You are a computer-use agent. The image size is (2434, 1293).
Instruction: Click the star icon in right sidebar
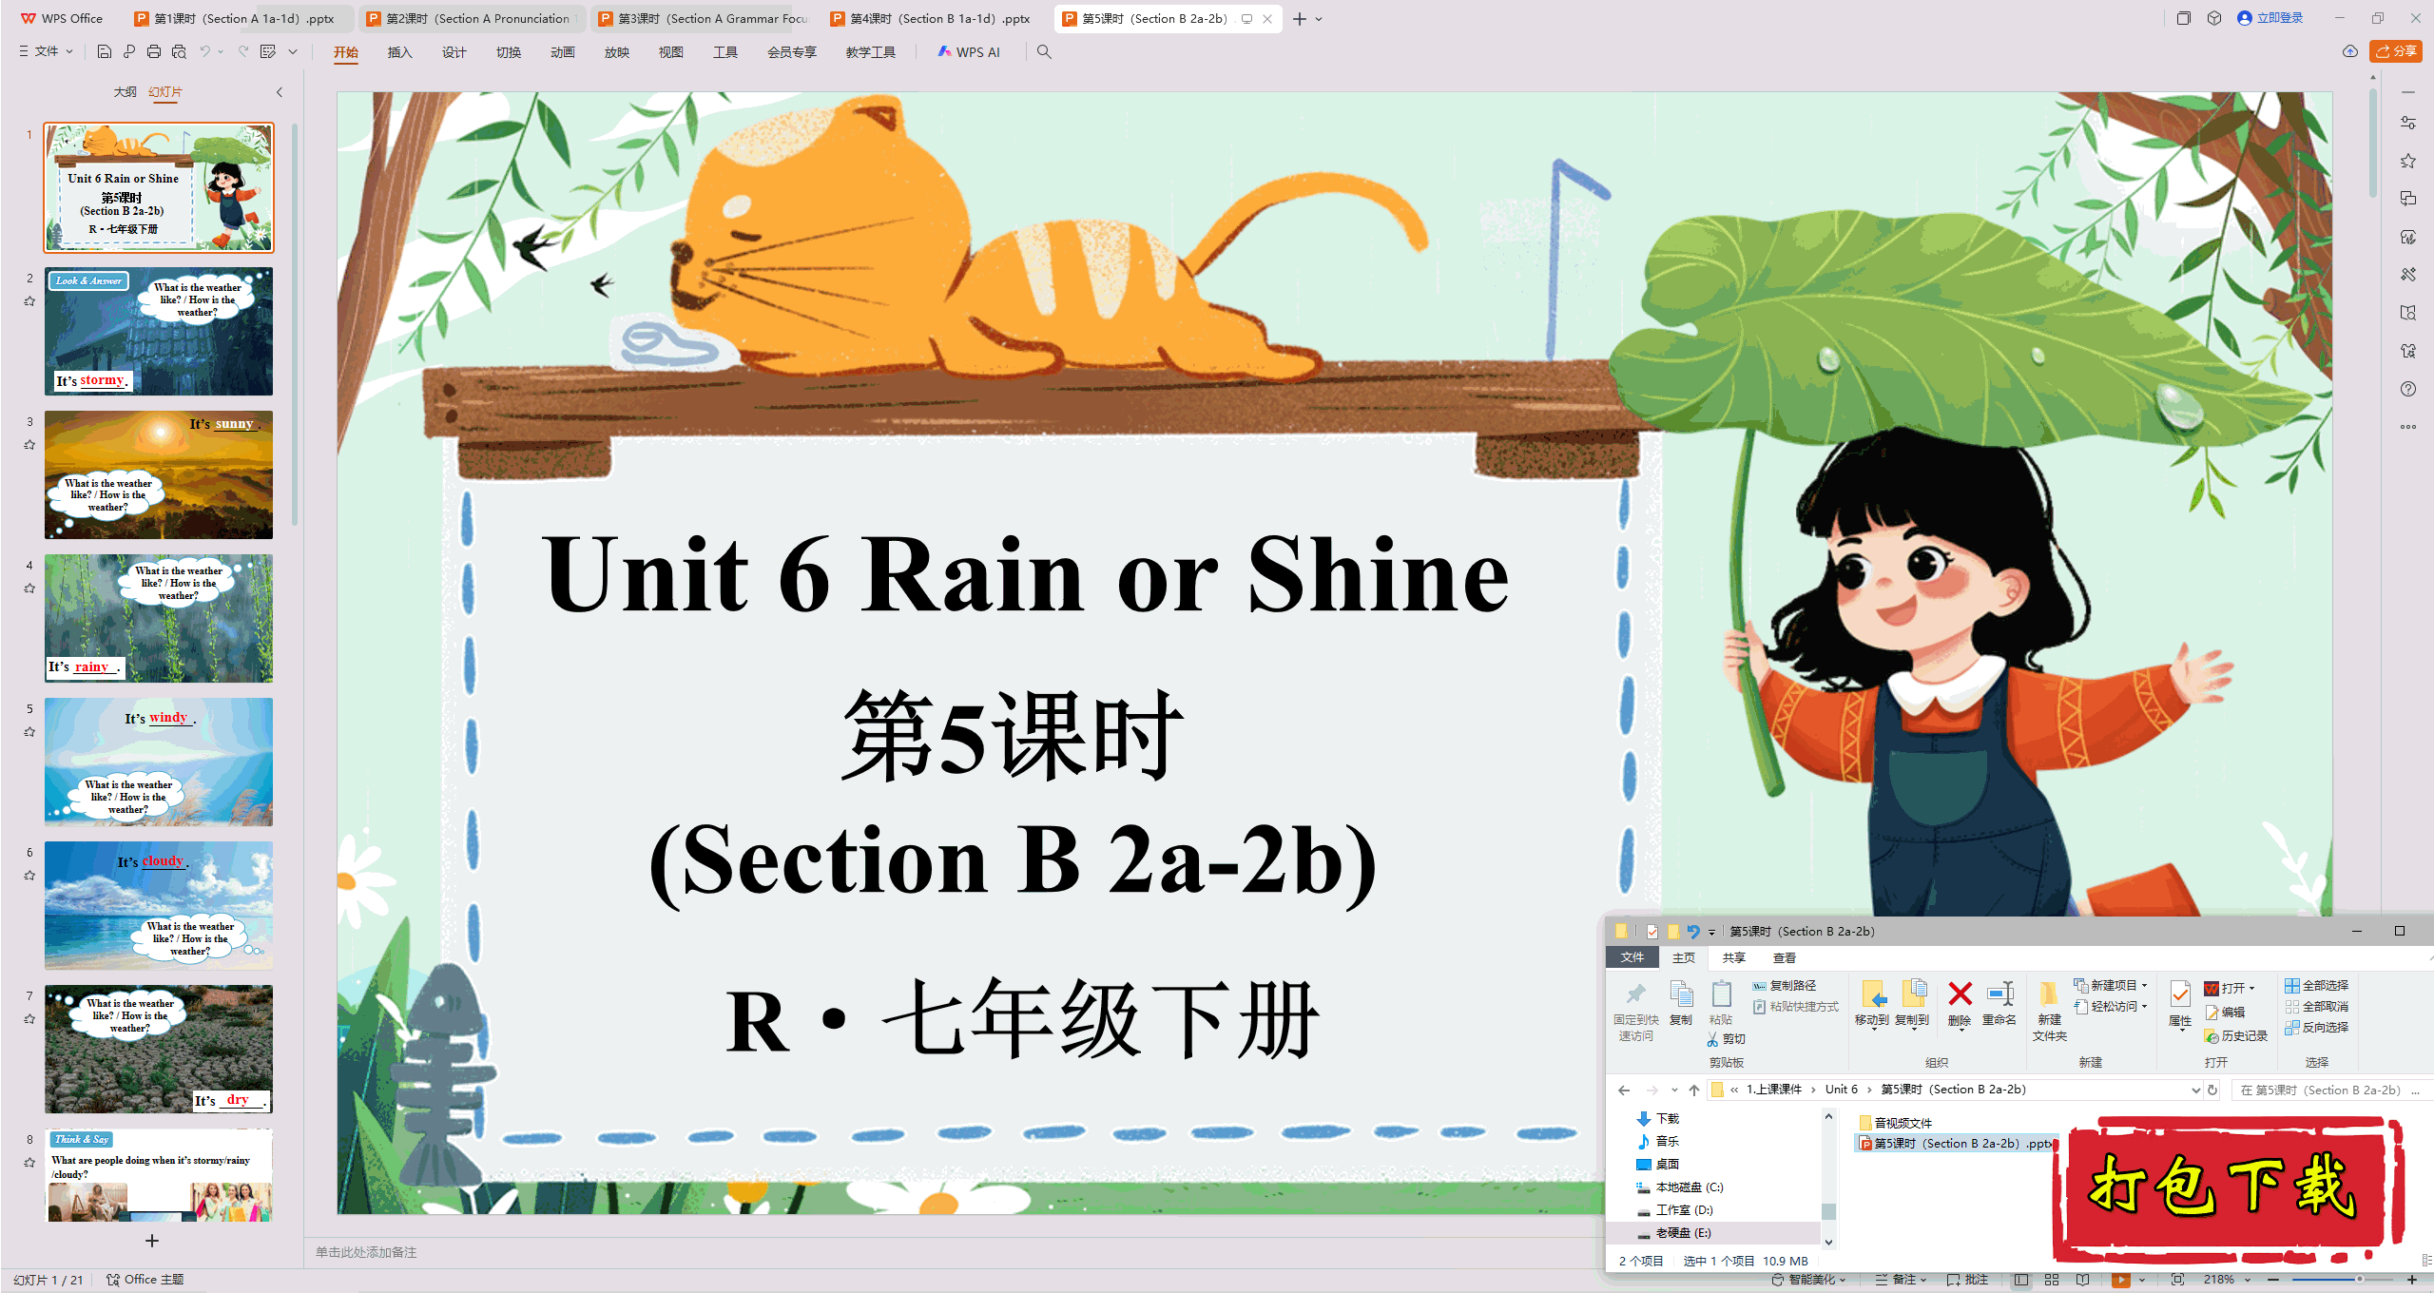click(x=2408, y=161)
